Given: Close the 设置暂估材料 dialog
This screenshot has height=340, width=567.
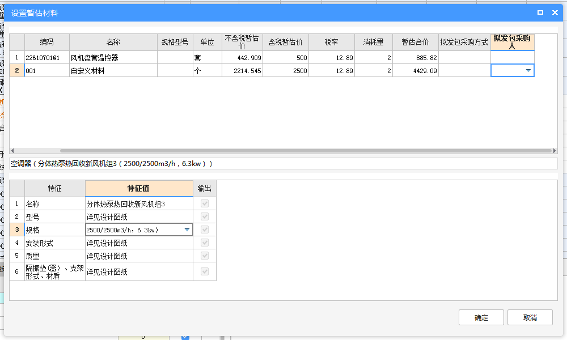Looking at the screenshot, I should (x=555, y=12).
